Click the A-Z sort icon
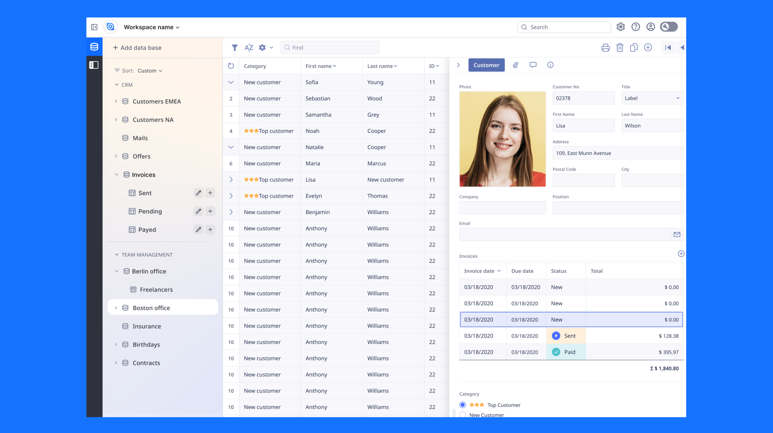This screenshot has width=773, height=433. [x=249, y=48]
